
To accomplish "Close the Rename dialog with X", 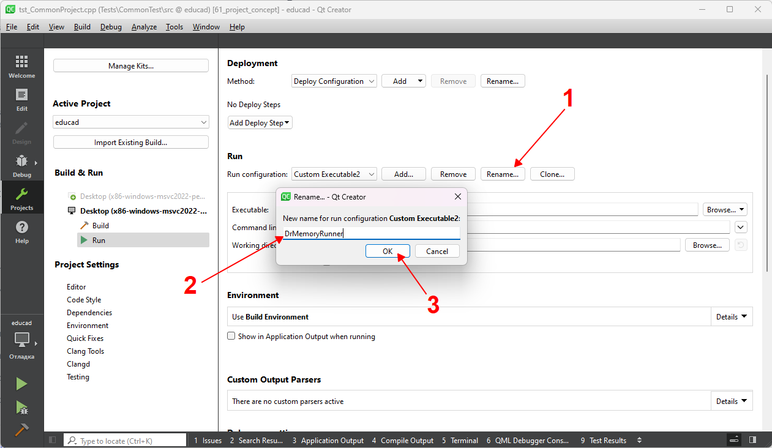I will tap(457, 196).
